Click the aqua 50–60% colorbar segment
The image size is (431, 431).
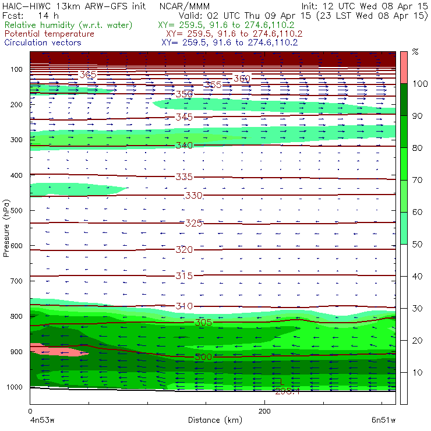click(x=404, y=228)
